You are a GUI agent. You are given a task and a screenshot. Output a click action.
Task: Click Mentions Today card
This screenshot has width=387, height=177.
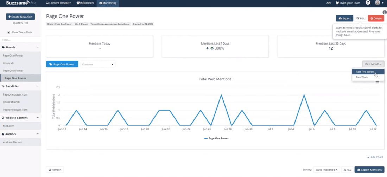pos(100,46)
